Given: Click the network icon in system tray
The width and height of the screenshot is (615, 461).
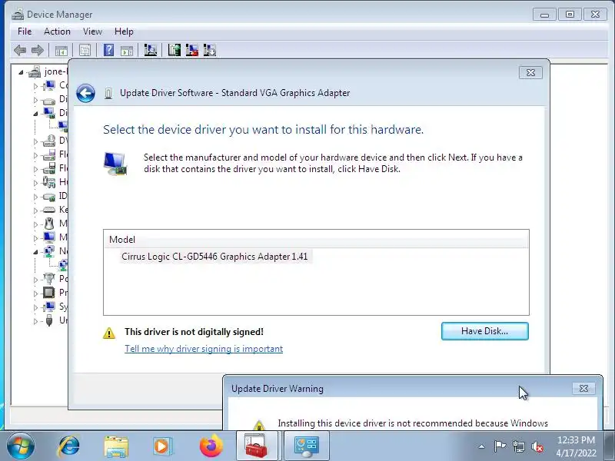Looking at the screenshot, I should pyautogui.click(x=519, y=446).
